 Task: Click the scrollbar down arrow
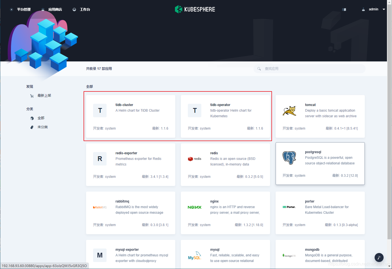[x=389, y=266]
